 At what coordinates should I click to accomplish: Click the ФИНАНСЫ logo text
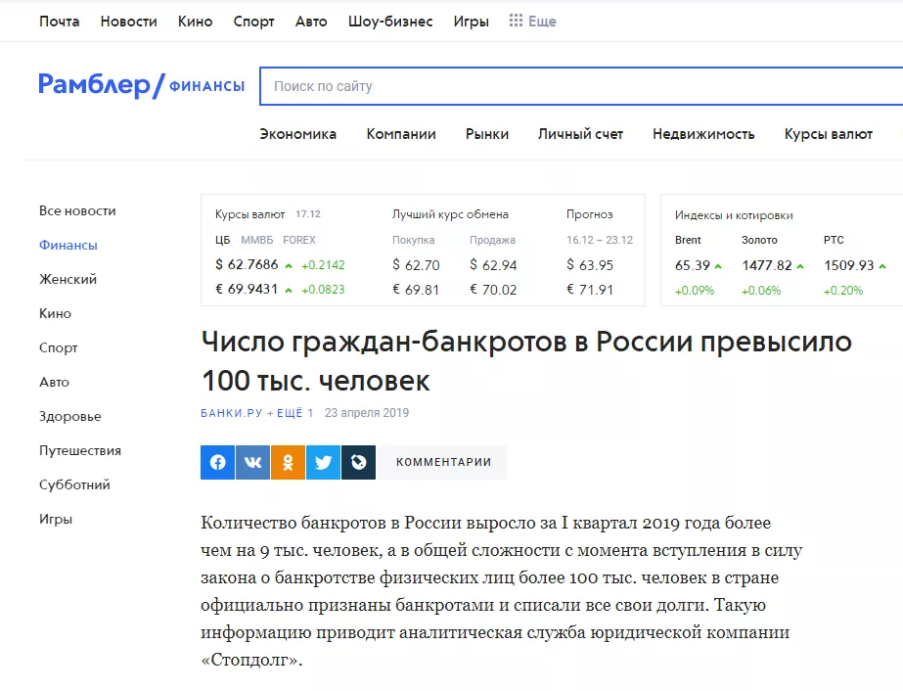[x=206, y=86]
